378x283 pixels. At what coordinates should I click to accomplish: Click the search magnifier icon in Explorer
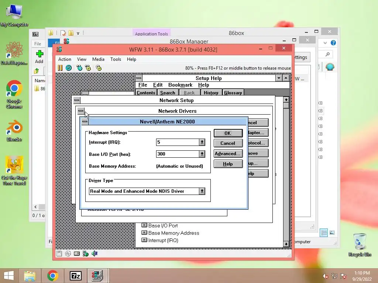coord(327,55)
